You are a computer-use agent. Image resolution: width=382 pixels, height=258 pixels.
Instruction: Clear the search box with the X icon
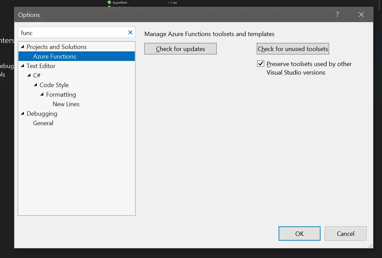tap(130, 33)
